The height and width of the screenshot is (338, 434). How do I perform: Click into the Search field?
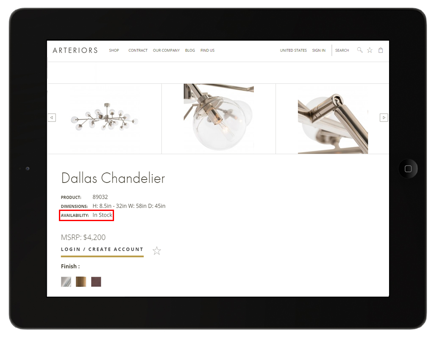pyautogui.click(x=342, y=50)
